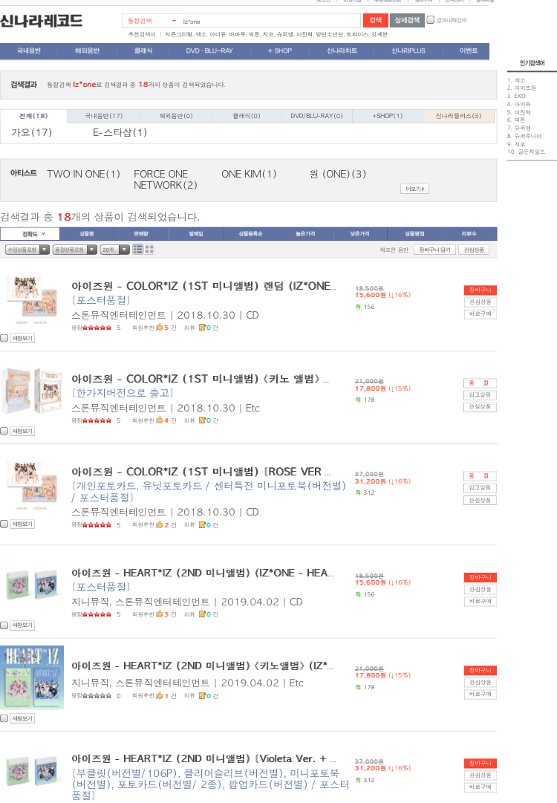Click star rating of COLOR*IZ 키노 앨범
557x803 pixels.
point(97,420)
